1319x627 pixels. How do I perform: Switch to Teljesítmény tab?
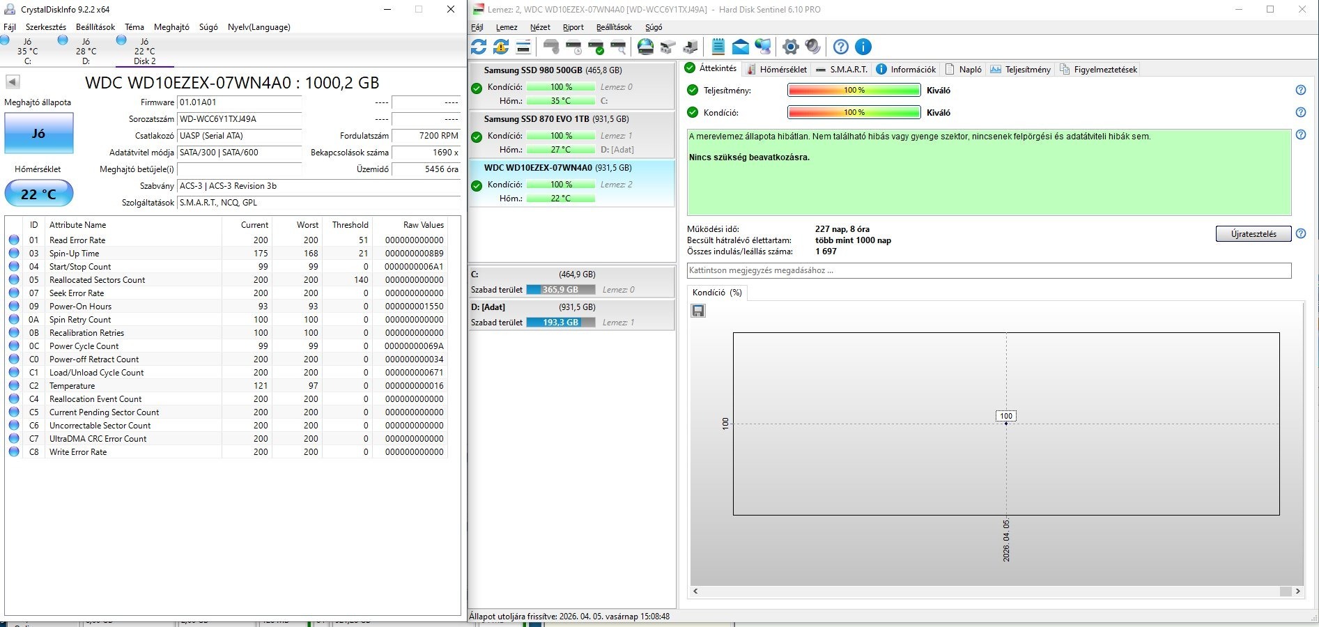pos(1020,69)
